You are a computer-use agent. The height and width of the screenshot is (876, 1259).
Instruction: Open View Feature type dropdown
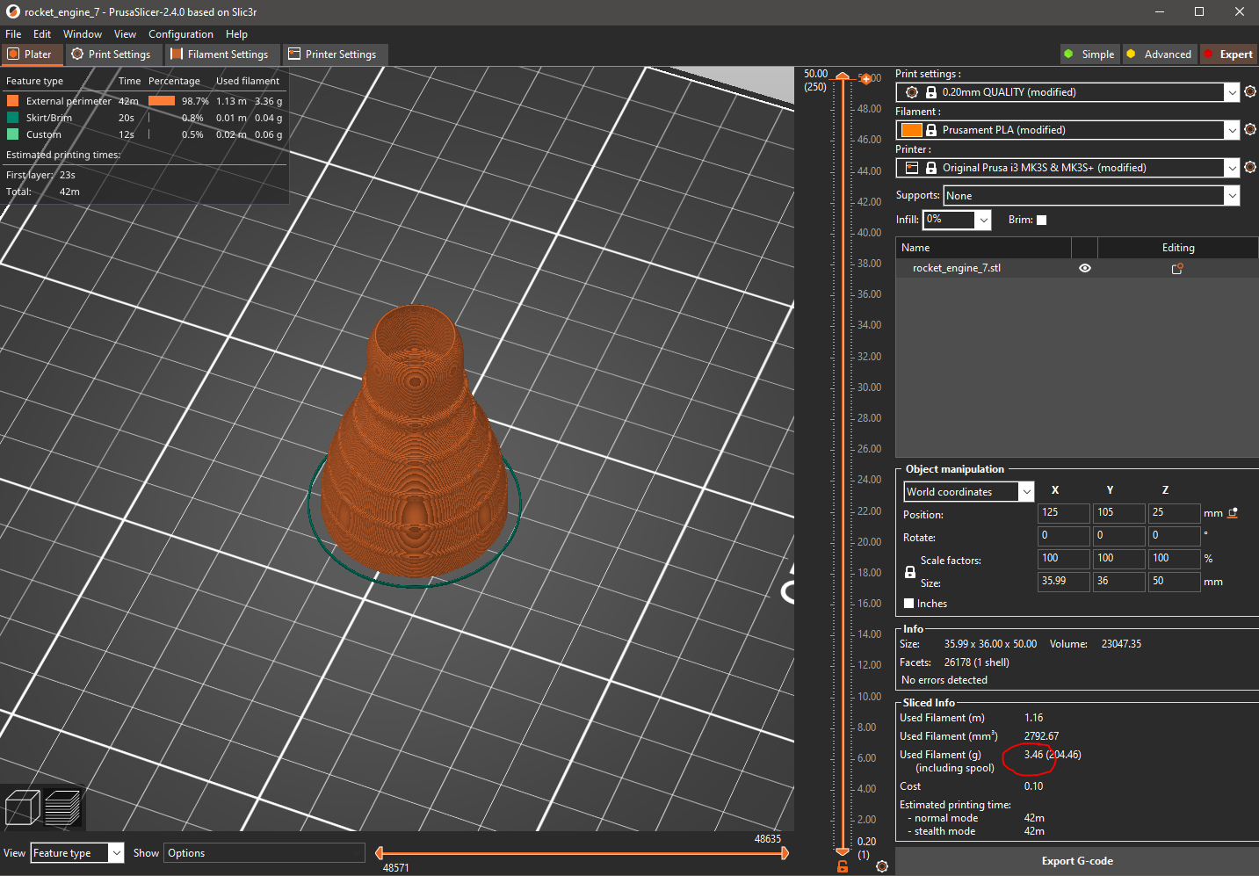(x=77, y=853)
